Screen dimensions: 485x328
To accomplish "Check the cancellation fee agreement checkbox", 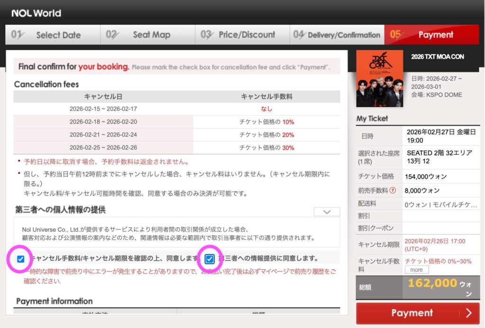I will (20, 259).
